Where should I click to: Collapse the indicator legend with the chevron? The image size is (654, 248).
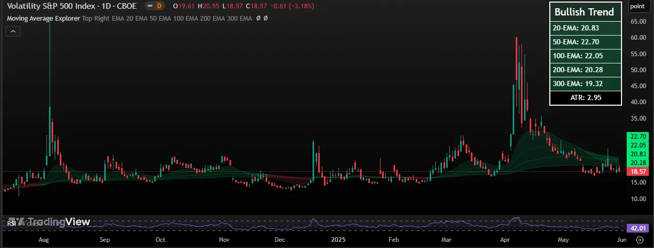point(13,31)
